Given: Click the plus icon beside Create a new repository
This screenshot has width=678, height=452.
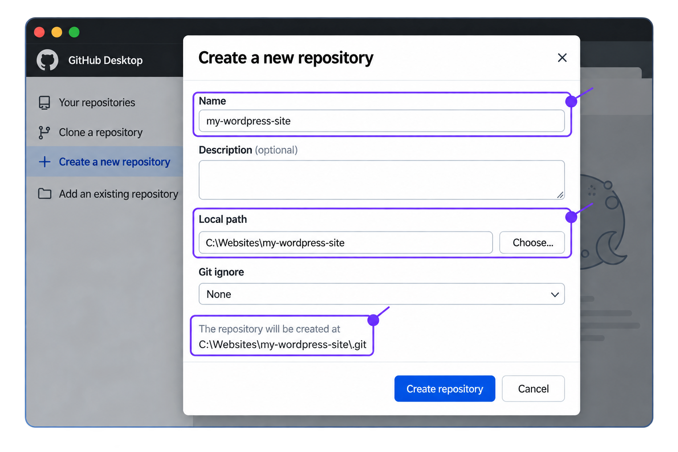Looking at the screenshot, I should point(45,162).
